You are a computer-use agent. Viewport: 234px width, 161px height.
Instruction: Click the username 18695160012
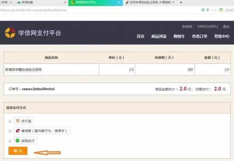[x=208, y=27]
